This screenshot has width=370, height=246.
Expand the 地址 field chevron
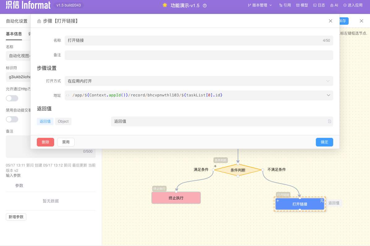pyautogui.click(x=329, y=95)
